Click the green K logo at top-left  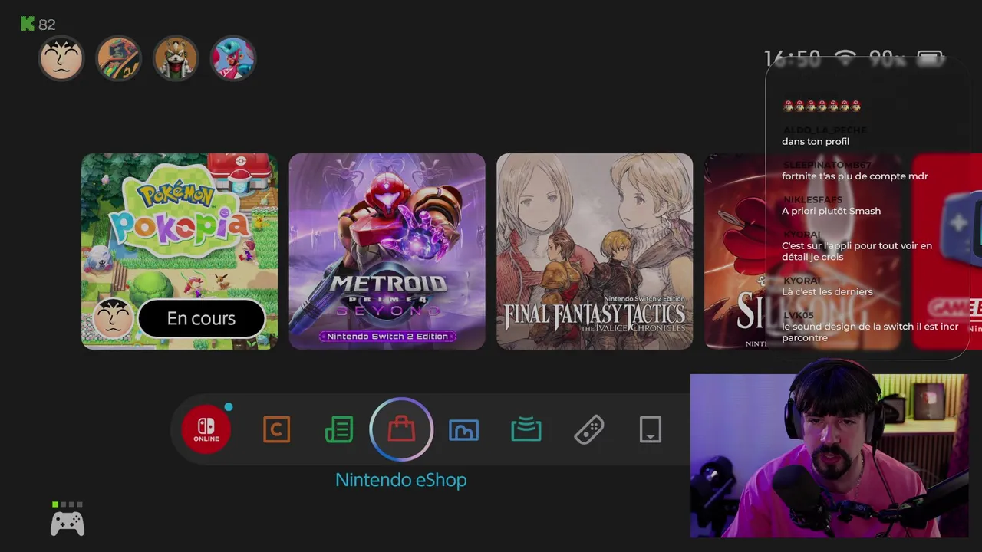point(28,24)
